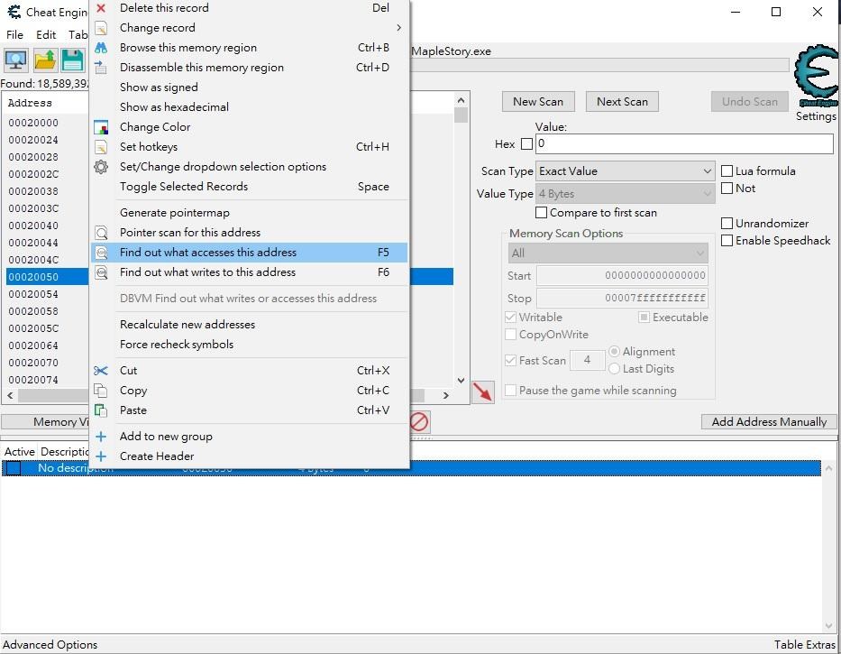841x654 pixels.
Task: Click the open folder toolbar icon
Action: click(x=45, y=60)
